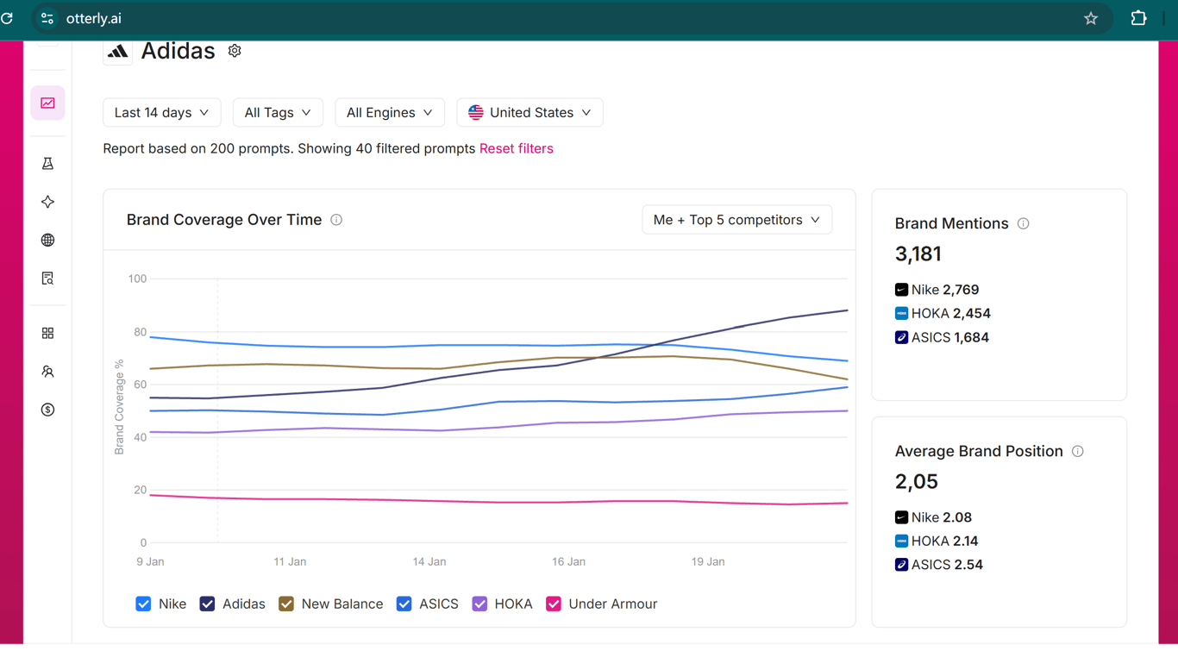Click the Brand Coverage Over Time heading

tap(224, 220)
